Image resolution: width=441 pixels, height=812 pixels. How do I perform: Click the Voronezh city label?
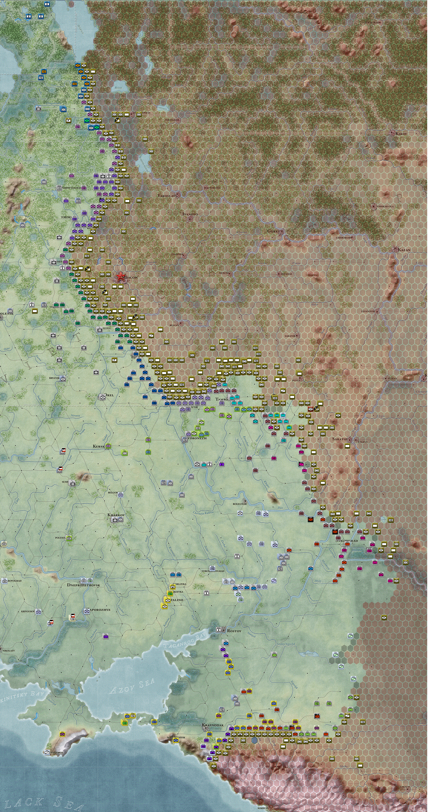tap(197, 438)
